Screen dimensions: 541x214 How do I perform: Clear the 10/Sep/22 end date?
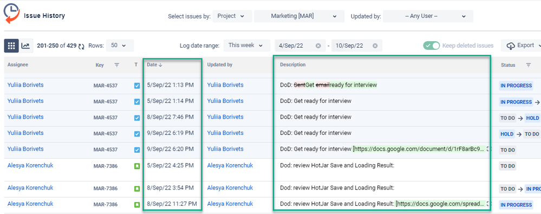tap(375, 46)
